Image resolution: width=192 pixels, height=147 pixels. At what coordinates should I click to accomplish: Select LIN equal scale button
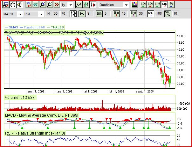pos(157,5)
